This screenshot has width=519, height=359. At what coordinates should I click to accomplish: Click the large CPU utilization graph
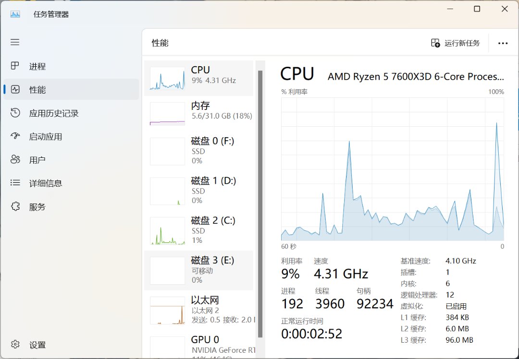(393, 169)
